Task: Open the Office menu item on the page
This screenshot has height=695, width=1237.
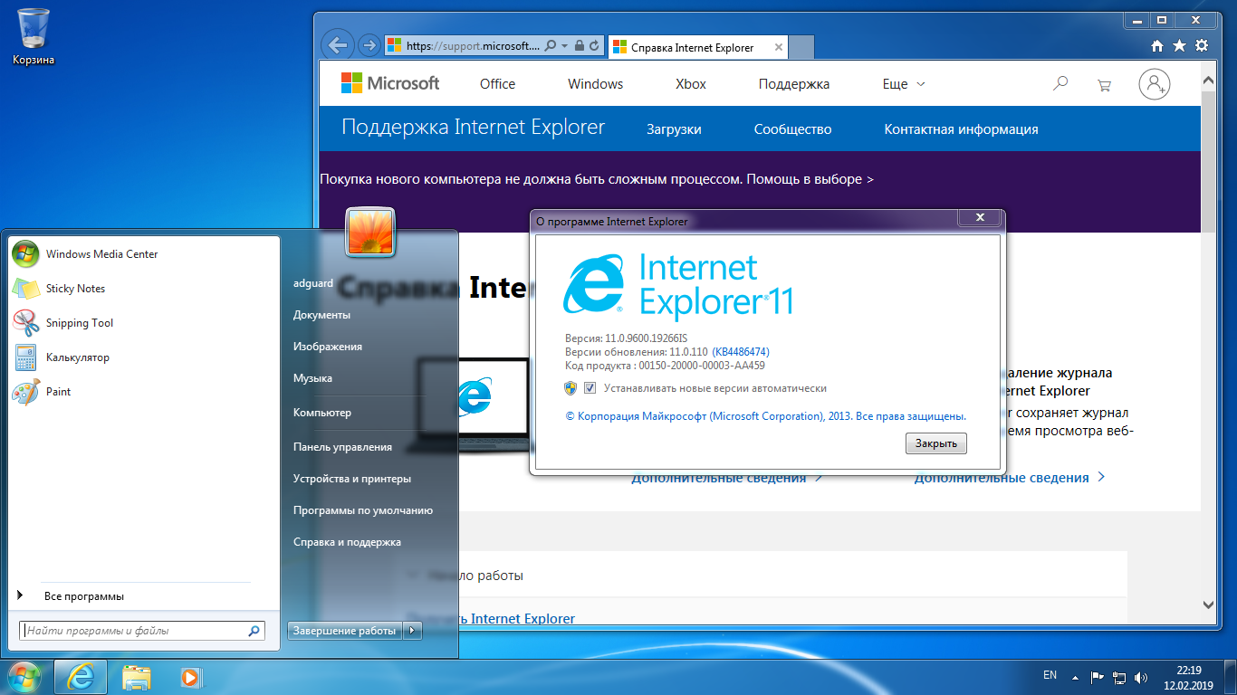Action: click(497, 83)
